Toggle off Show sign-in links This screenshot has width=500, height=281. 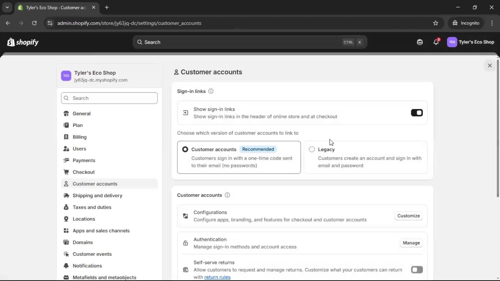pyautogui.click(x=417, y=113)
